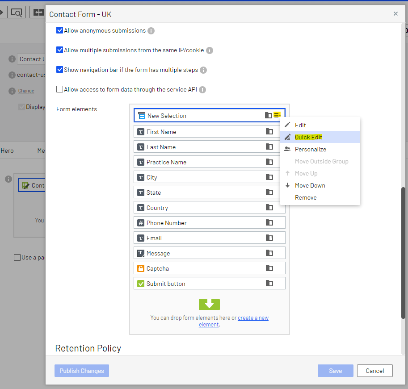Click the number icon on Phone Number field

tap(140, 222)
